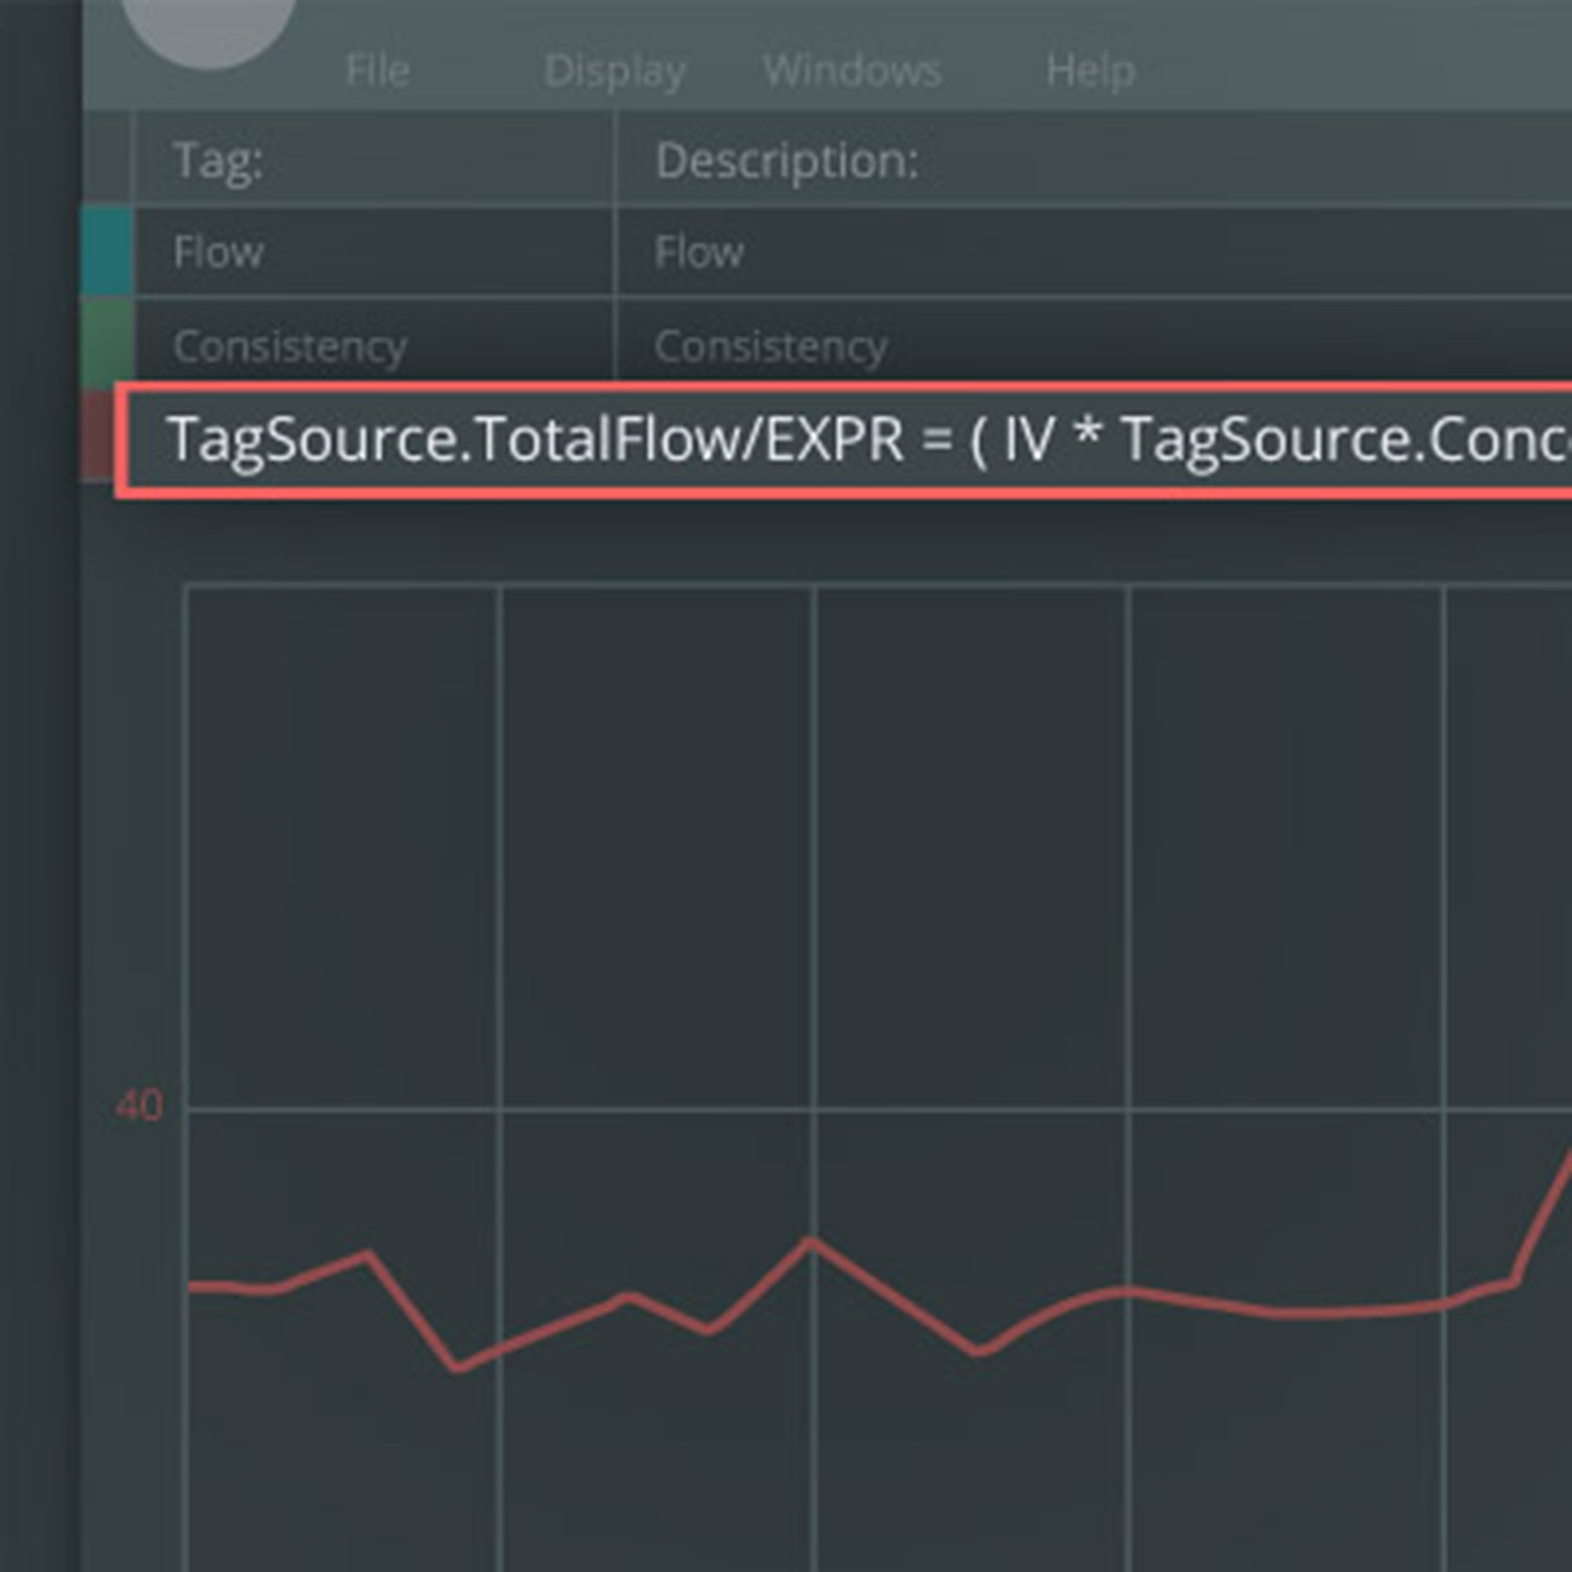Click the Description column header
Screen dimensions: 1572x1572
pos(786,160)
